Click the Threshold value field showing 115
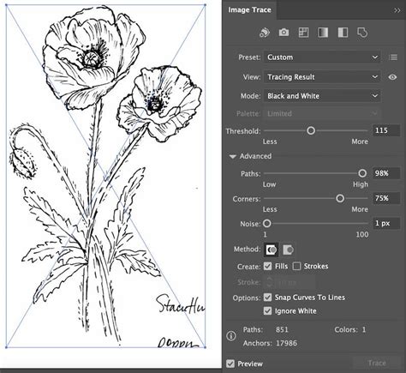The image size is (406, 373). click(386, 130)
